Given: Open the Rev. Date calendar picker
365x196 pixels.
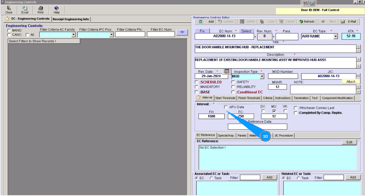Looking at the screenshot, I should click(227, 71).
